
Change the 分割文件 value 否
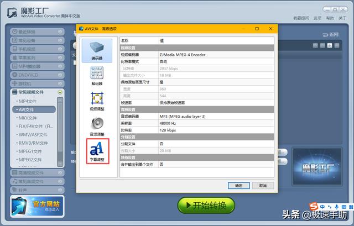pyautogui.click(x=216, y=144)
